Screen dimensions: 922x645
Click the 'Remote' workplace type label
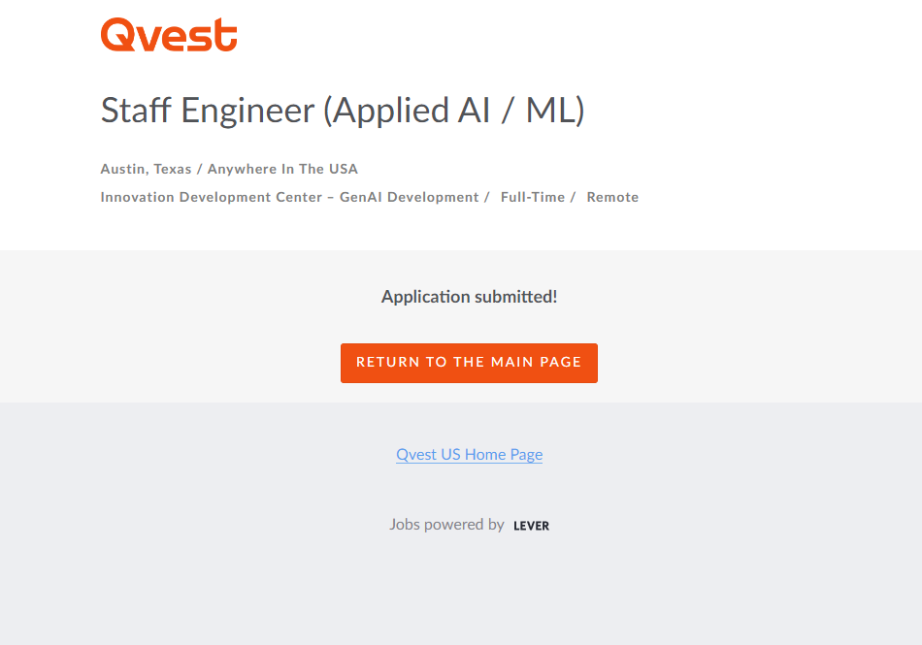[612, 197]
